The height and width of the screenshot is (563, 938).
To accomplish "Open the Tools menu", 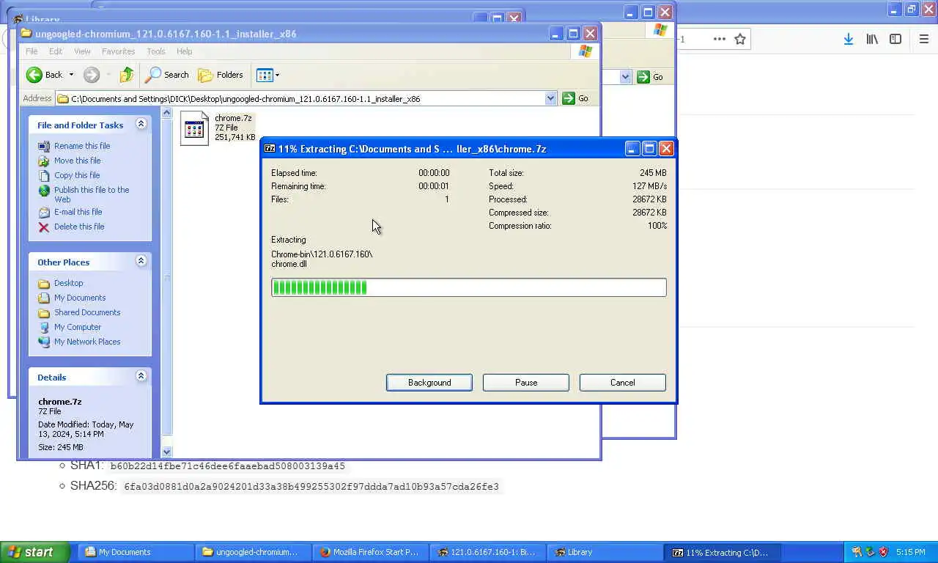I will [x=155, y=51].
